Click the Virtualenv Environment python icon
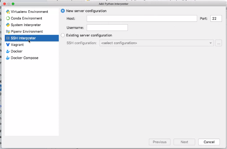The width and height of the screenshot is (227, 149). tap(8, 12)
